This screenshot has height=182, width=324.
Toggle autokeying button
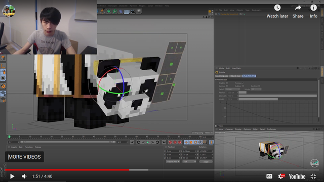(x=175, y=142)
